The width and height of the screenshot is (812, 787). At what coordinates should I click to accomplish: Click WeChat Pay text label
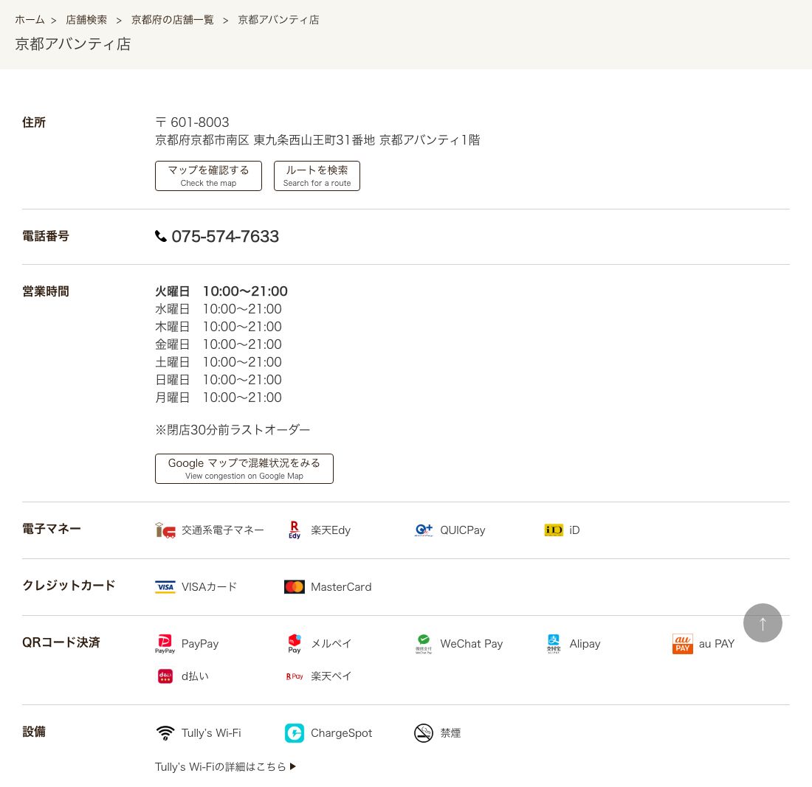click(471, 644)
